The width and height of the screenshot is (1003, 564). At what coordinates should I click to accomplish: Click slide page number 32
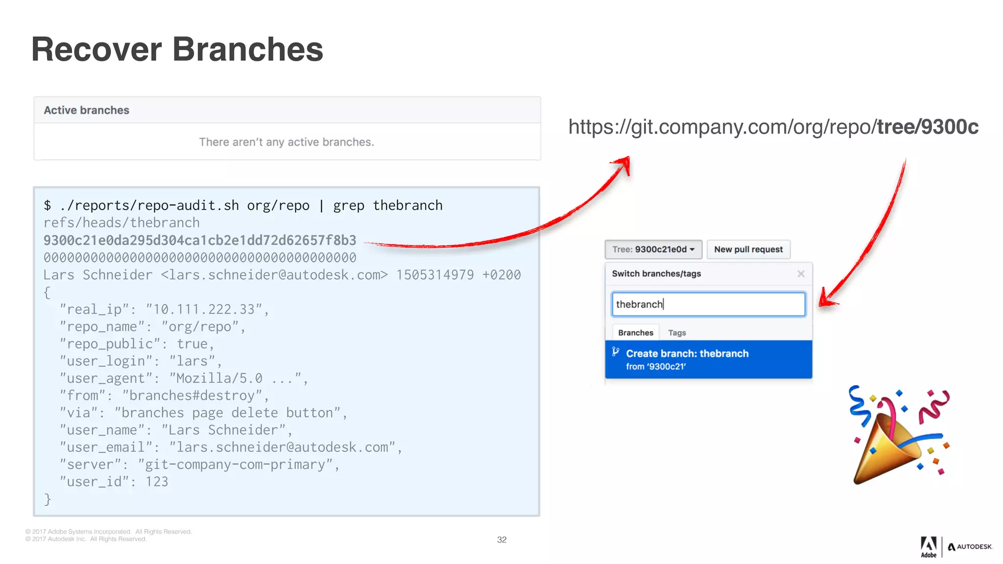click(x=501, y=540)
